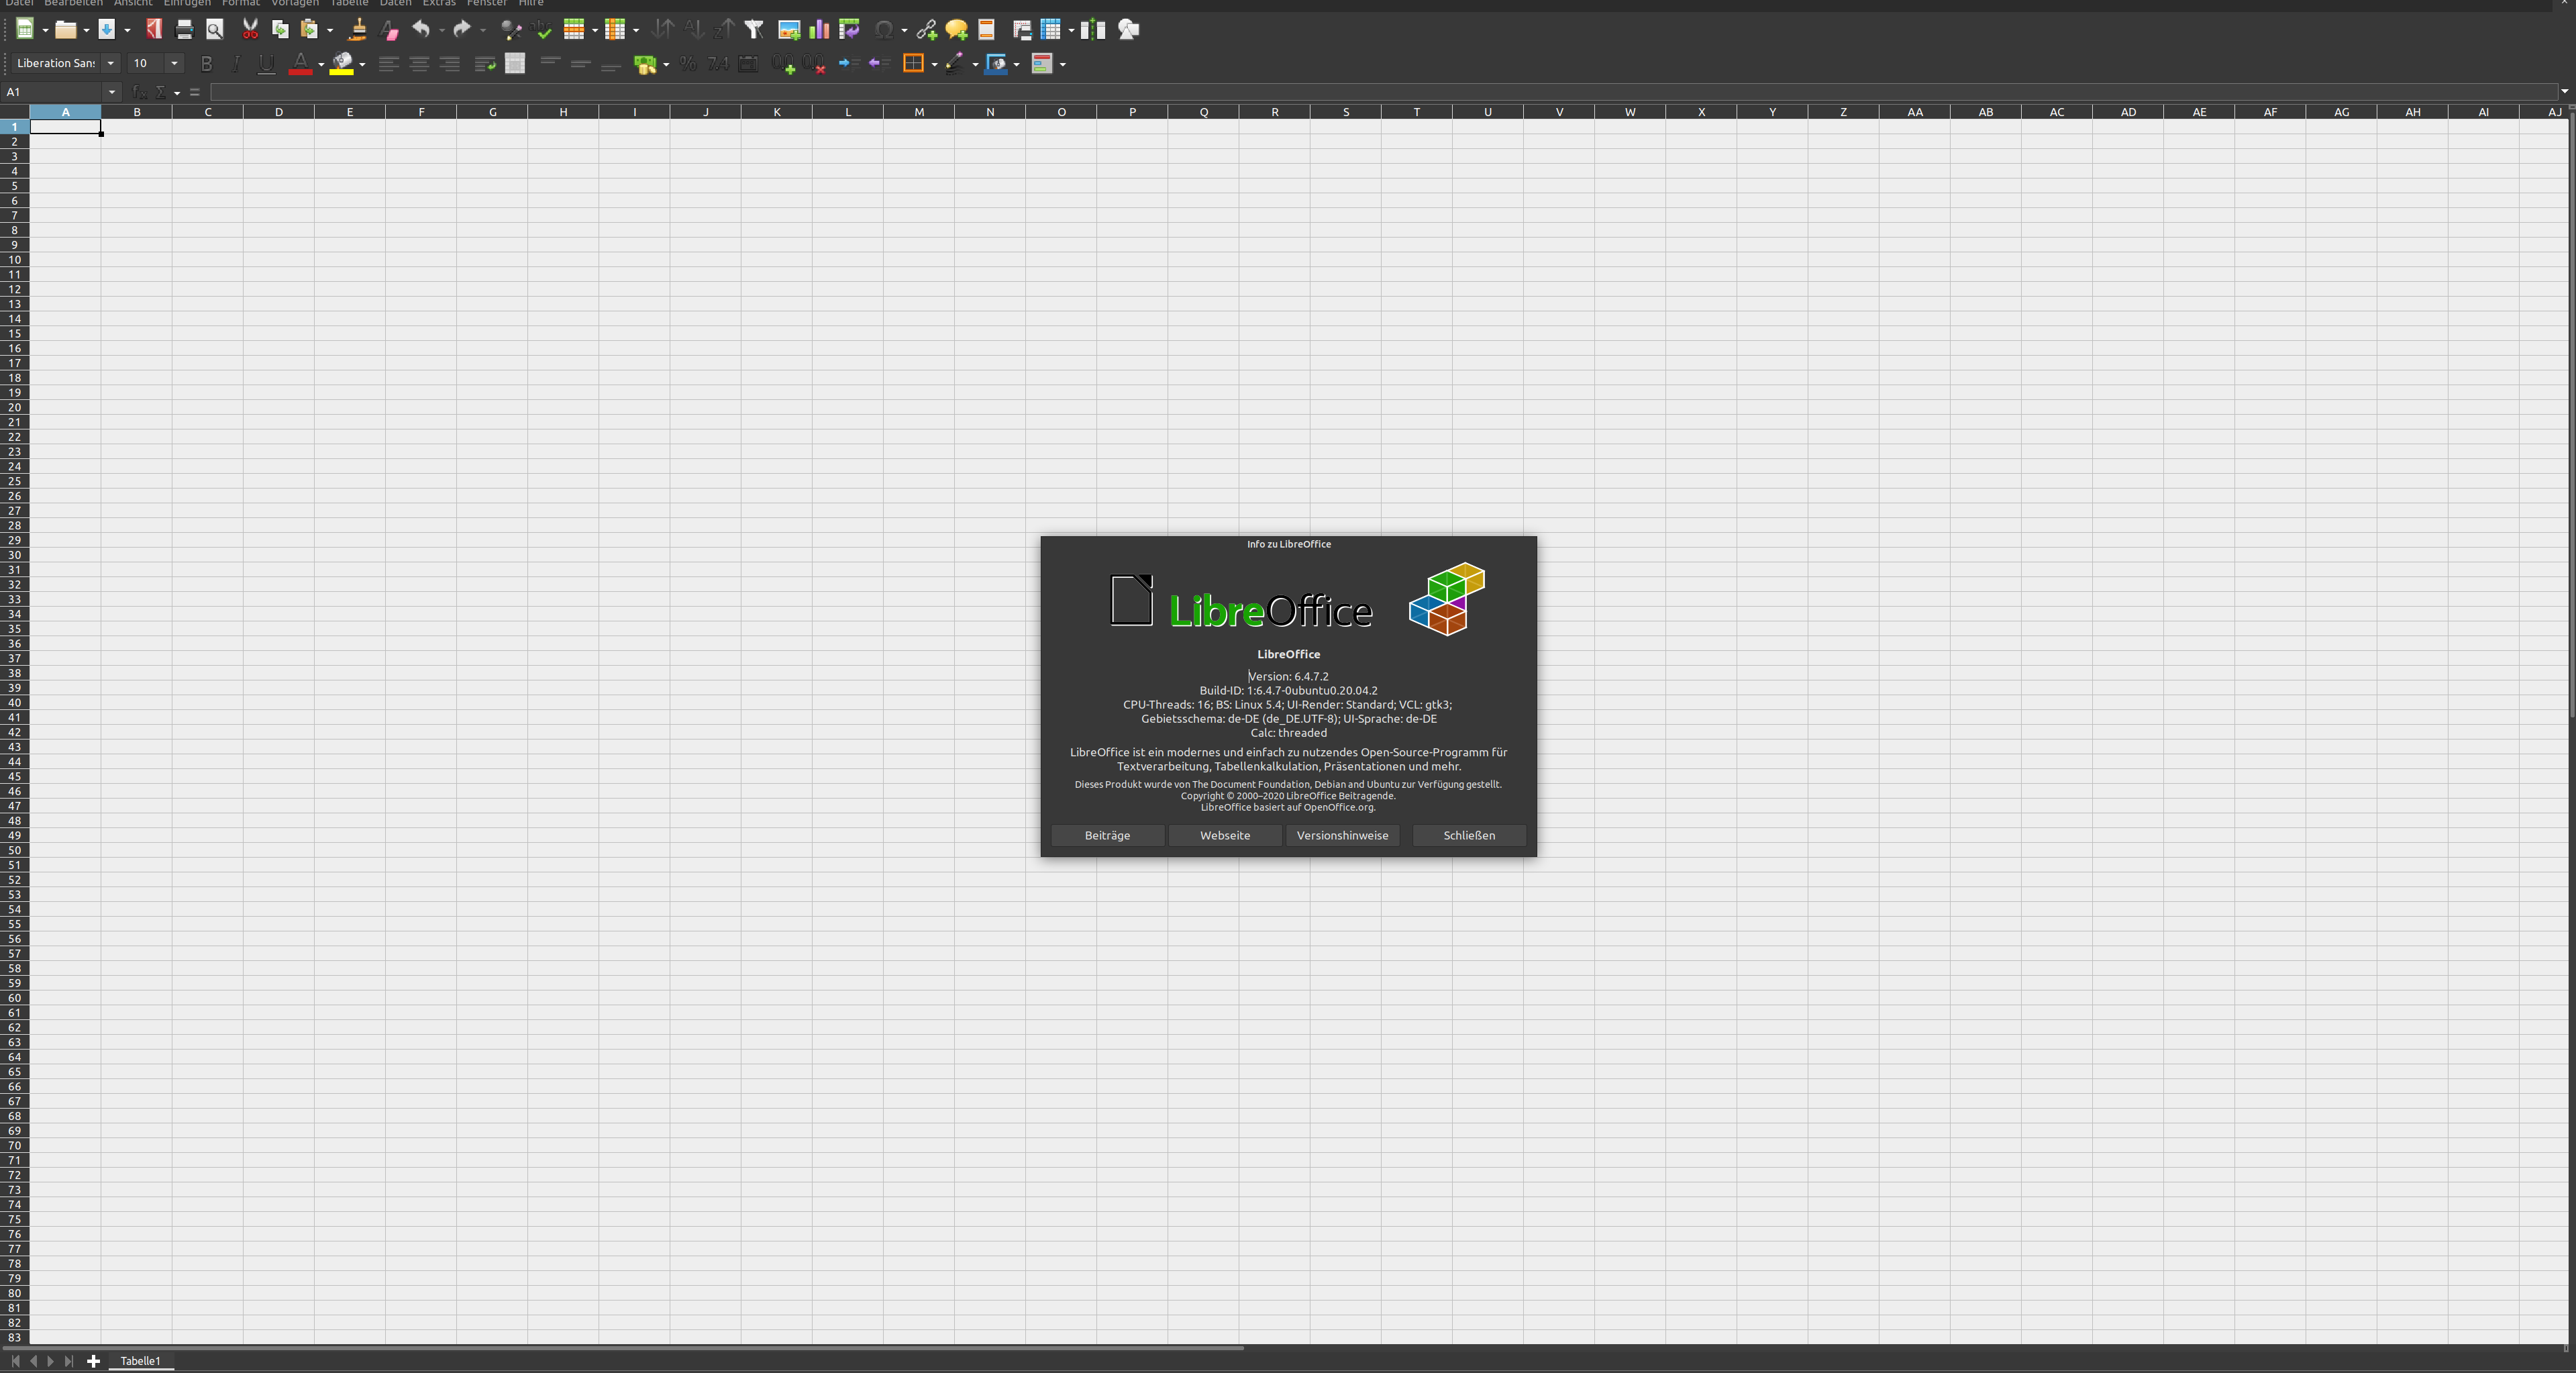This screenshot has width=2576, height=1373.
Task: Click the Insert Pivot Table icon
Action: pos(849,29)
